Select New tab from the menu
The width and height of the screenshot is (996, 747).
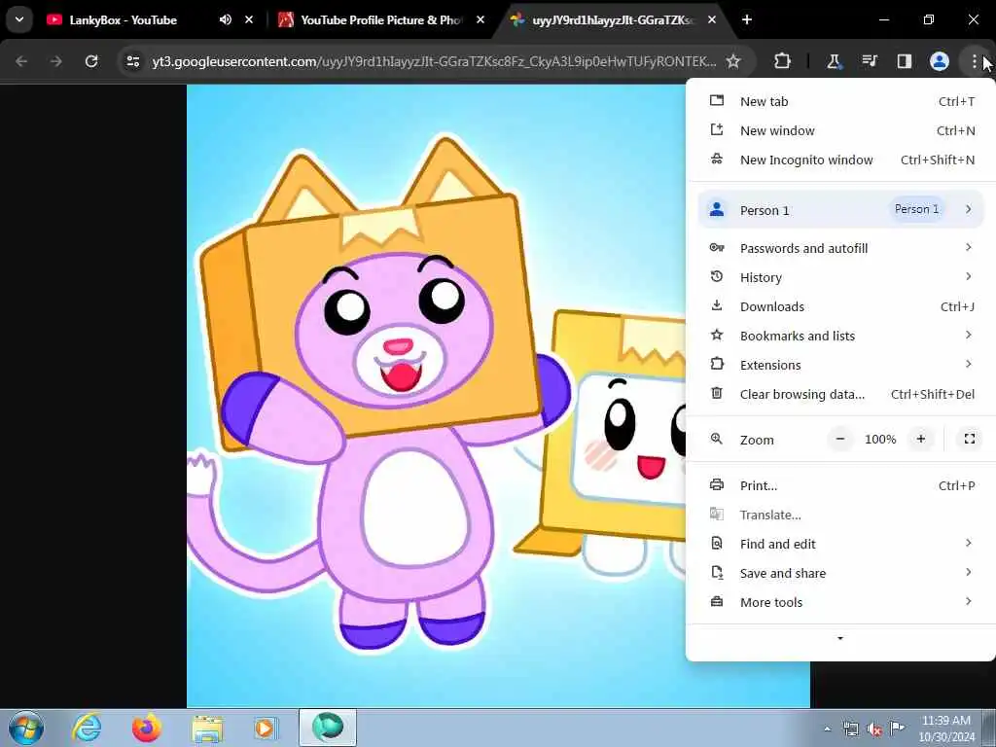841,101
